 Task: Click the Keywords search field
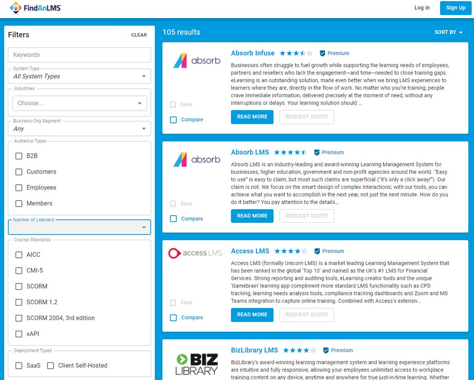point(79,55)
